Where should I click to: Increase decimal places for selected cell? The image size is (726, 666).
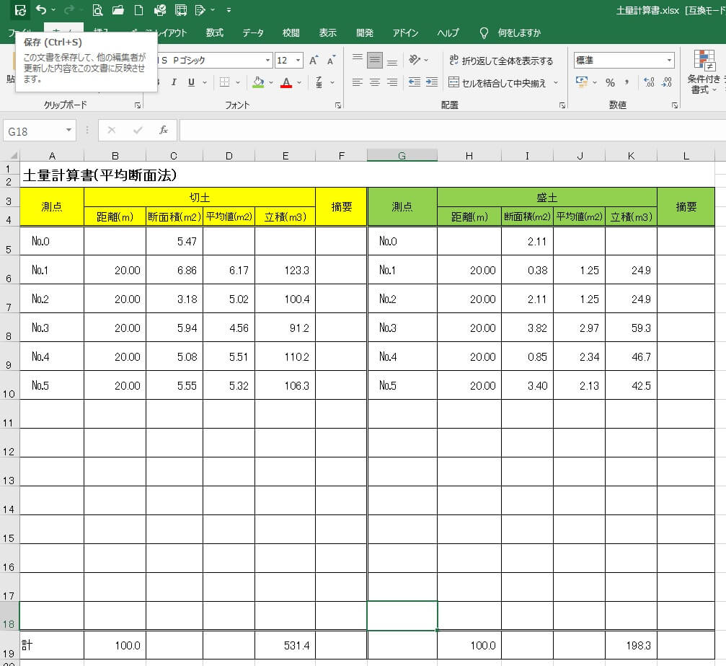click(x=648, y=82)
